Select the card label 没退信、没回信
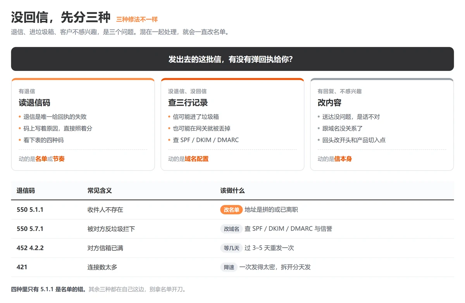Viewport: 465px width, 303px height. [187, 91]
